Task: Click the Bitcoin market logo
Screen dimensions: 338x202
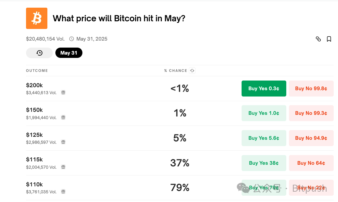Action: (x=36, y=18)
